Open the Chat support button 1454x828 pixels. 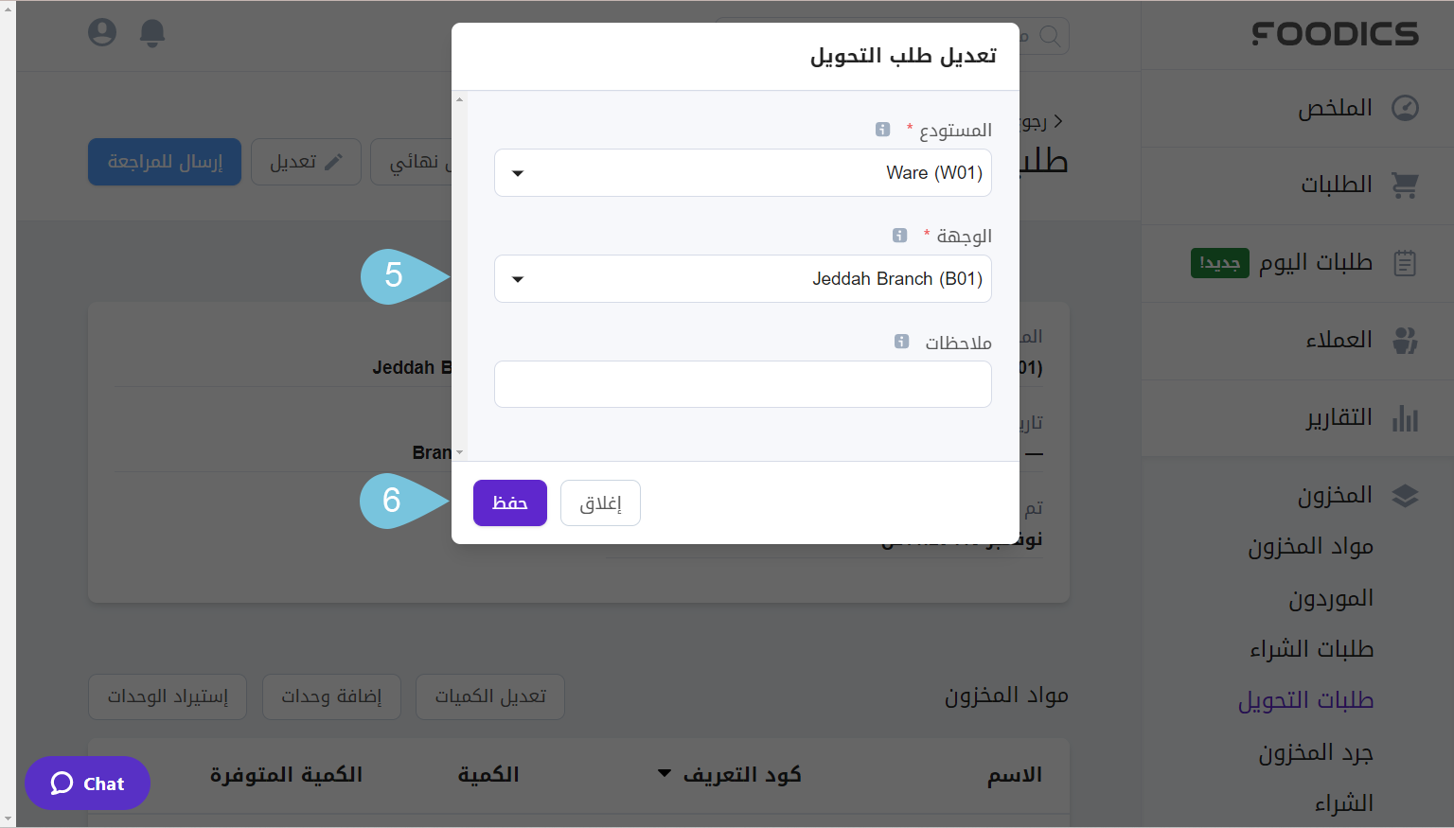87,784
